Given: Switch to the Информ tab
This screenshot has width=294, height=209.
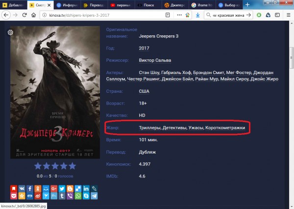Looking at the screenshot, I should click(x=67, y=5).
